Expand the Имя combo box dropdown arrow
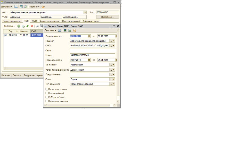The height and width of the screenshot is (143, 237). [85, 12]
